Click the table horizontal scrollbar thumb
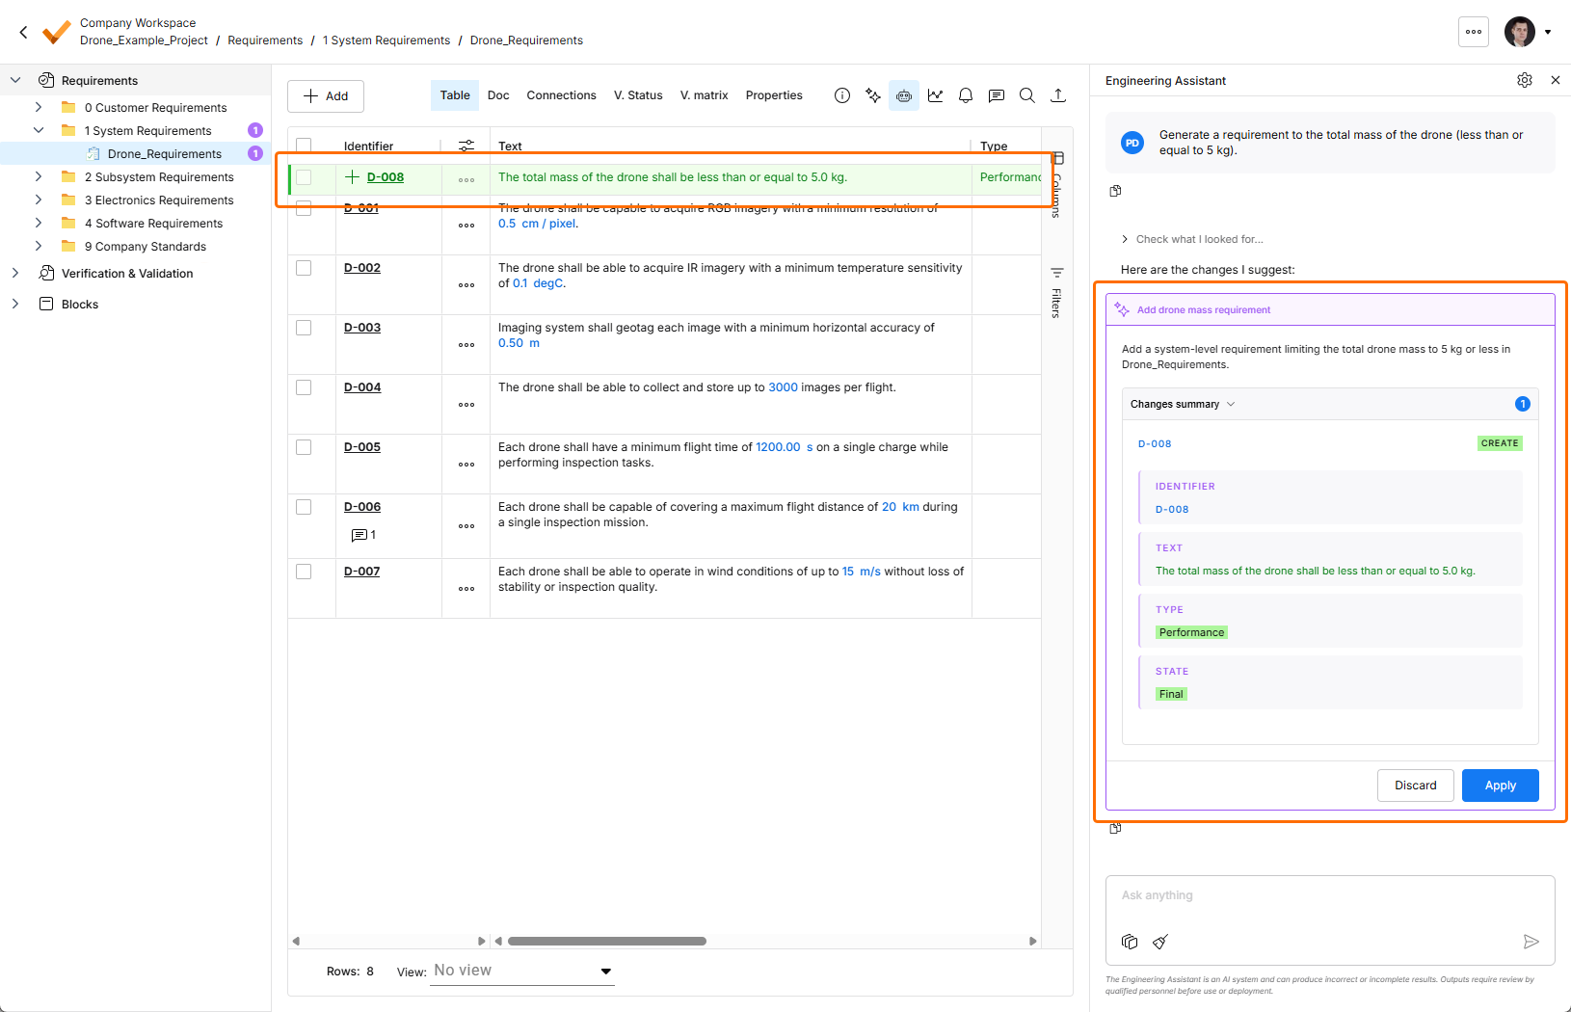 [x=607, y=941]
